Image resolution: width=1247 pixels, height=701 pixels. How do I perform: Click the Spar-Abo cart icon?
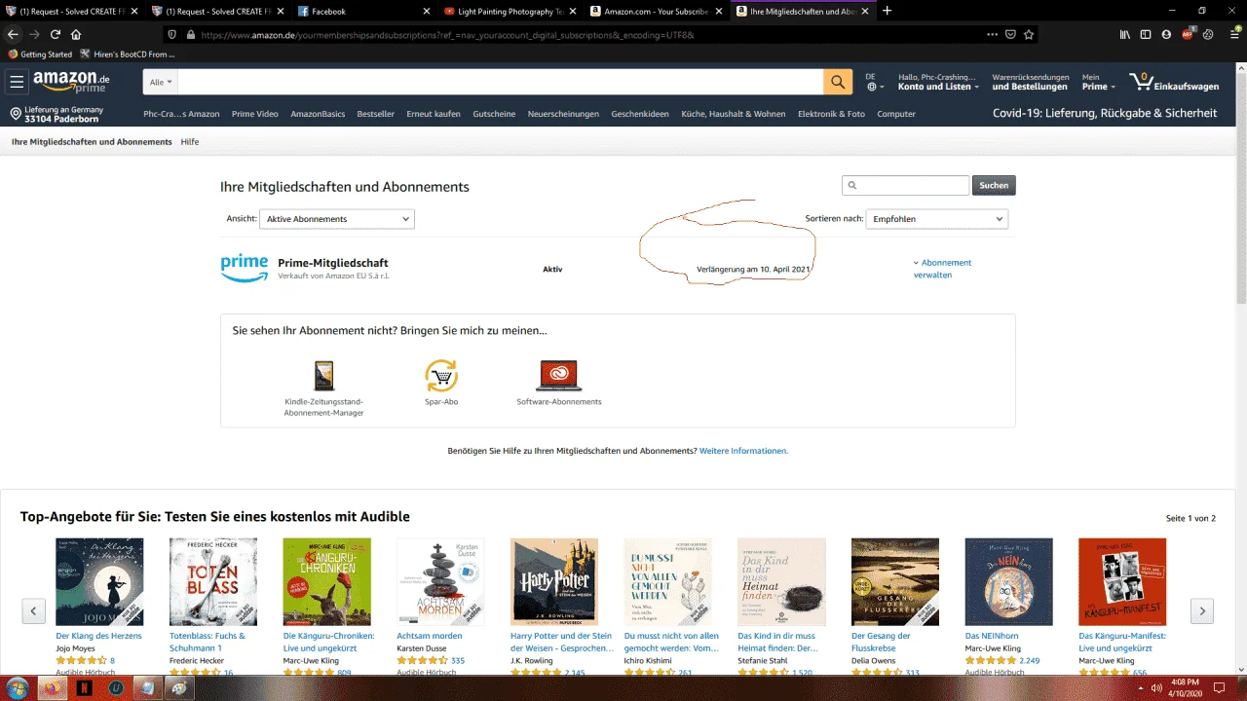click(441, 376)
